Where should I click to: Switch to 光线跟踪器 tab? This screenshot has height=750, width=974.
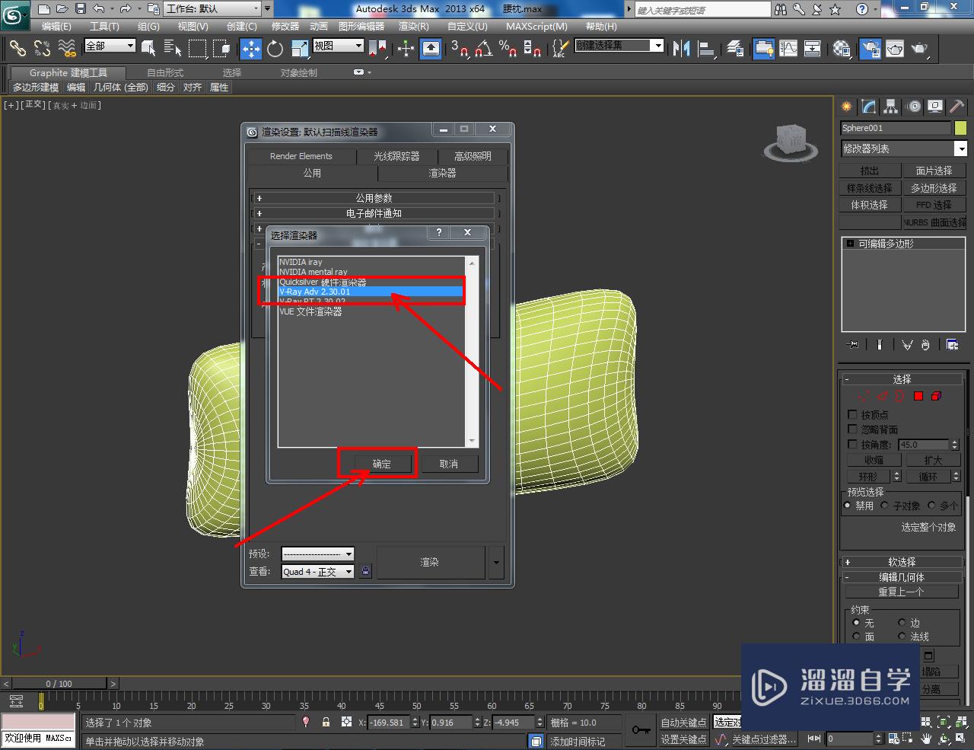tap(396, 156)
